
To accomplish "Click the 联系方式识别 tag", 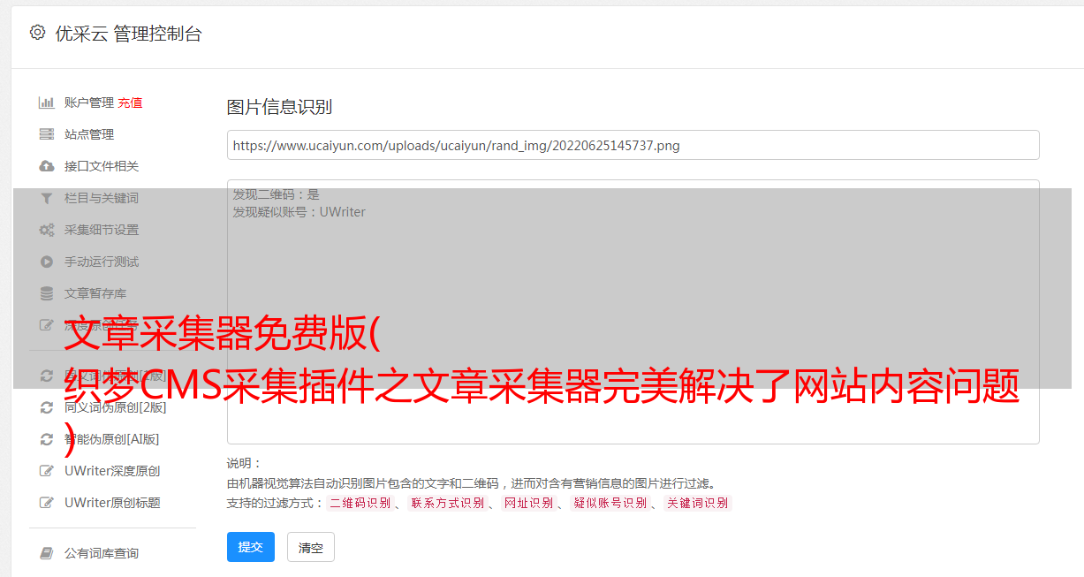I will pos(447,503).
